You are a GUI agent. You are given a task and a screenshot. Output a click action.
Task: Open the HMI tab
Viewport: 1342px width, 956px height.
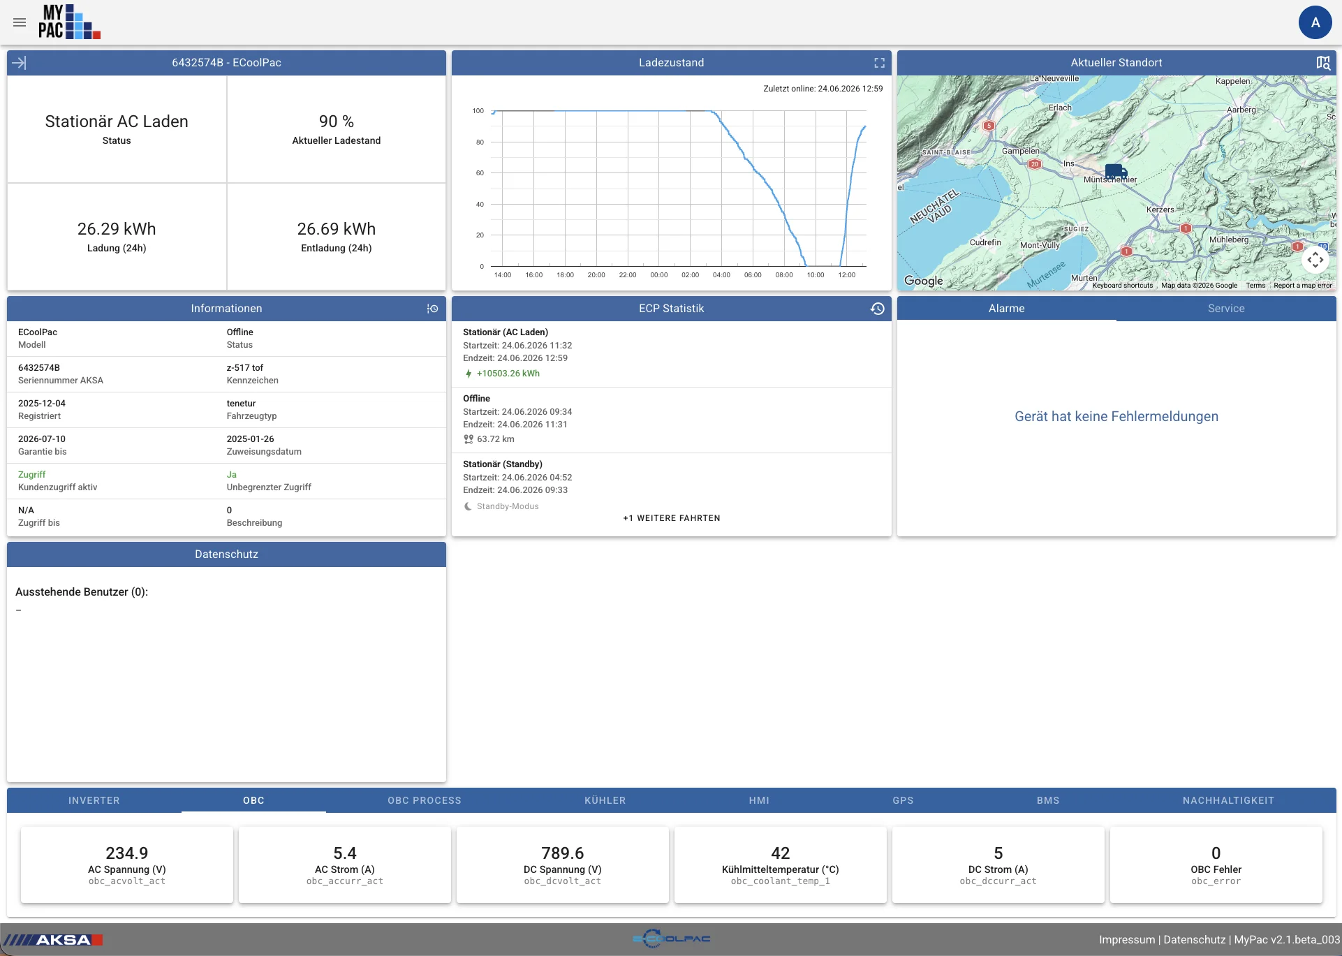tap(759, 800)
